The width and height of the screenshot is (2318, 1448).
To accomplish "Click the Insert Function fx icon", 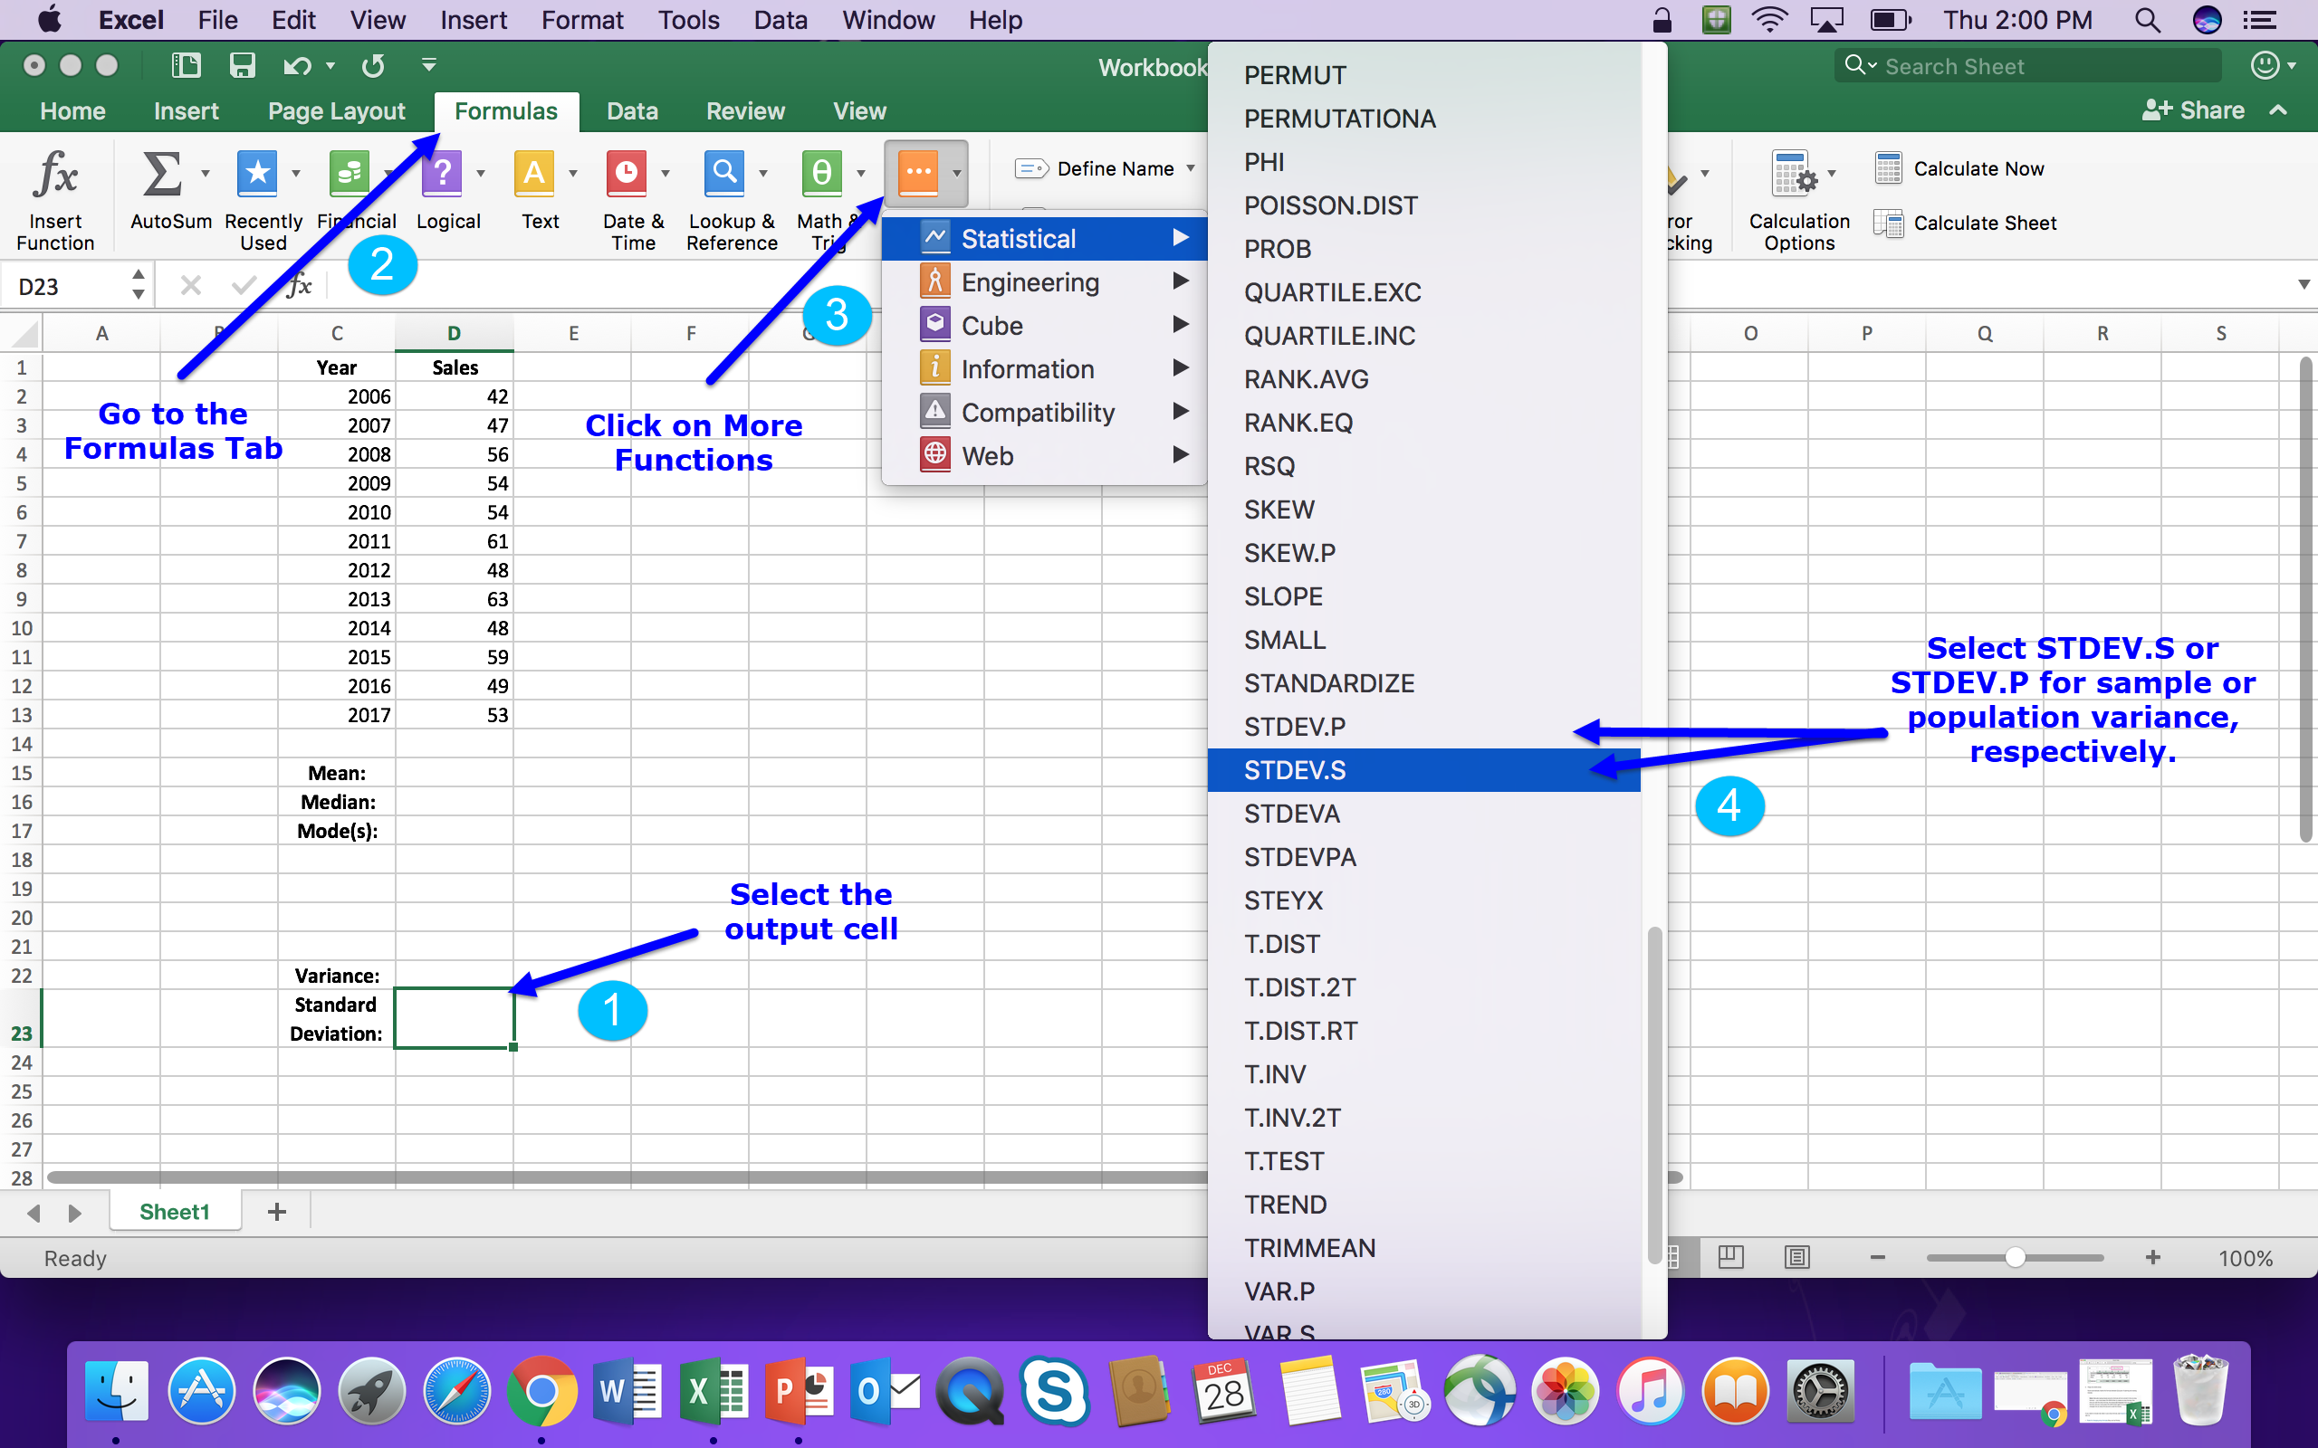I will point(54,176).
